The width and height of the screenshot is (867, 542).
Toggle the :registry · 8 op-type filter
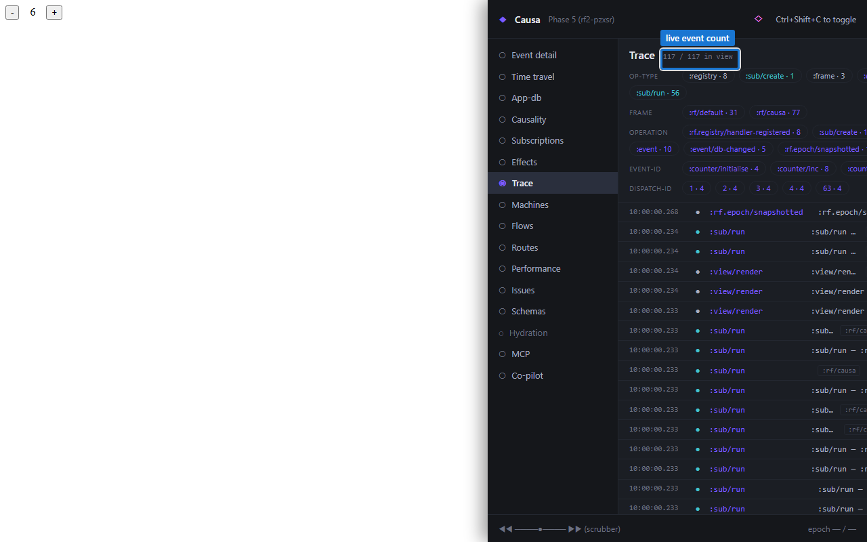click(x=708, y=76)
